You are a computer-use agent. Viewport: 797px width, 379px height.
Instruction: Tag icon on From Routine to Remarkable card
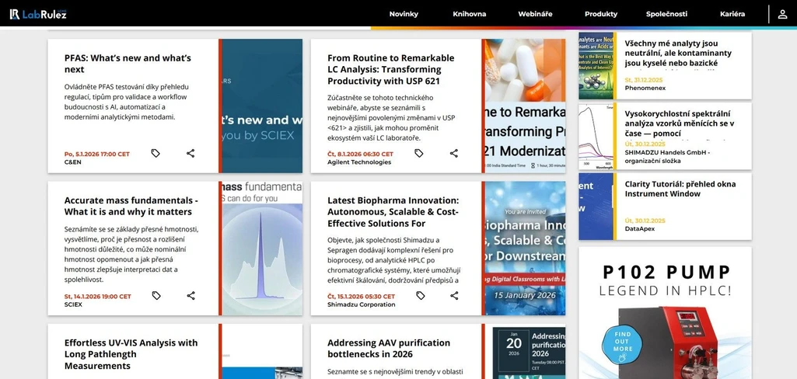[x=419, y=153]
